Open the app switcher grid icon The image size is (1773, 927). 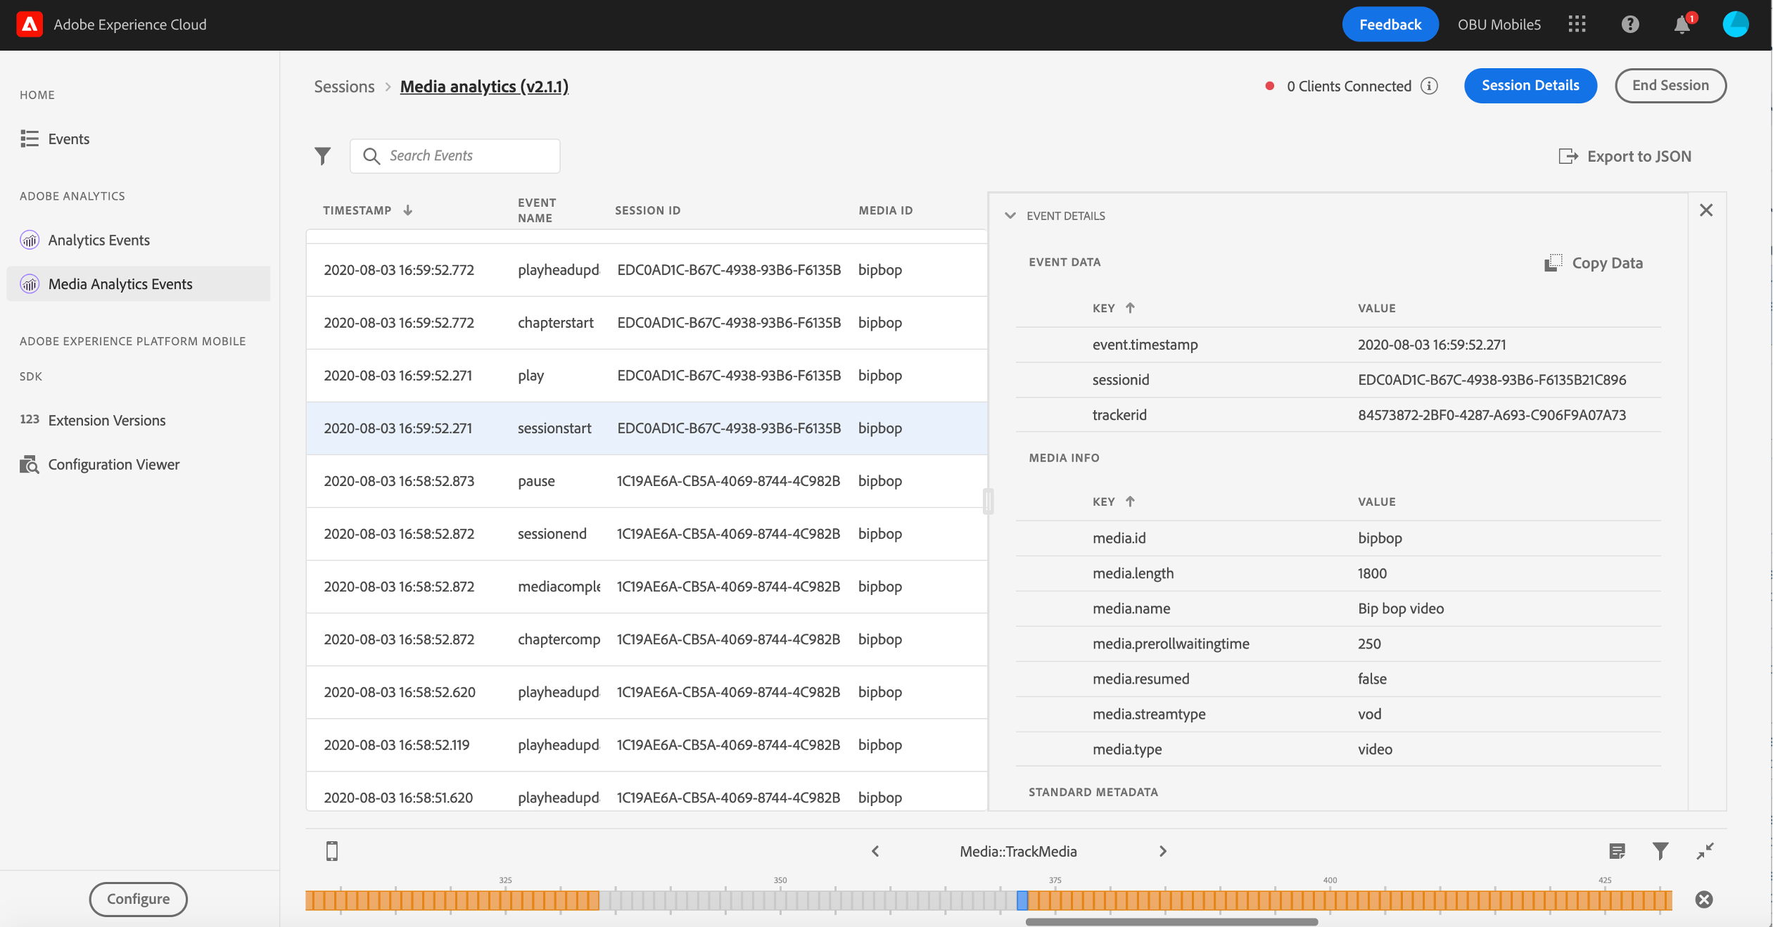pyautogui.click(x=1577, y=25)
